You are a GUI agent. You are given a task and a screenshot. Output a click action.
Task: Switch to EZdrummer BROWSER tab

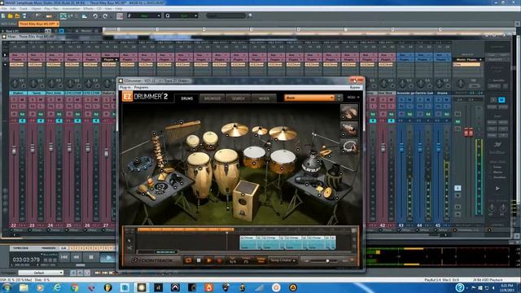click(x=212, y=98)
